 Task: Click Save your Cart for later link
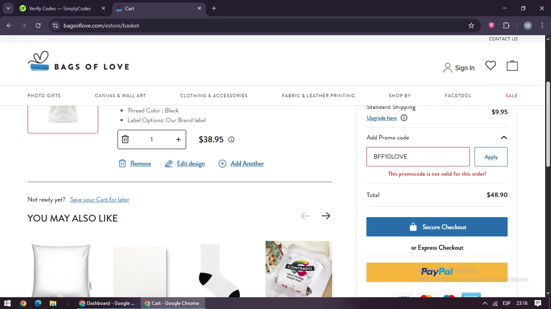(x=100, y=199)
